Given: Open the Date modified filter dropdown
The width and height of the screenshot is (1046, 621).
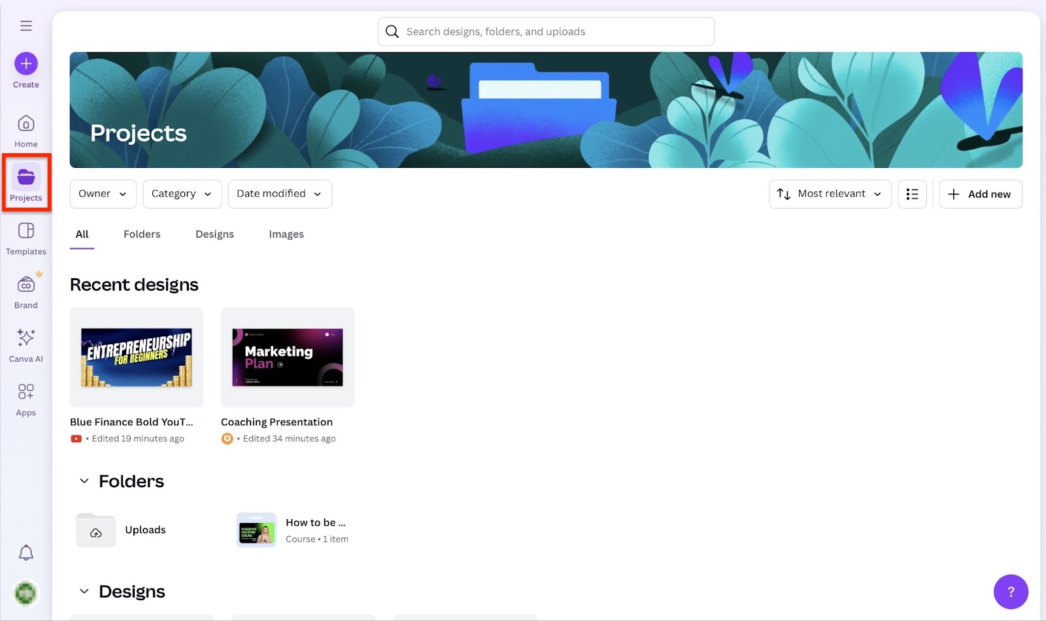Looking at the screenshot, I should pos(280,194).
